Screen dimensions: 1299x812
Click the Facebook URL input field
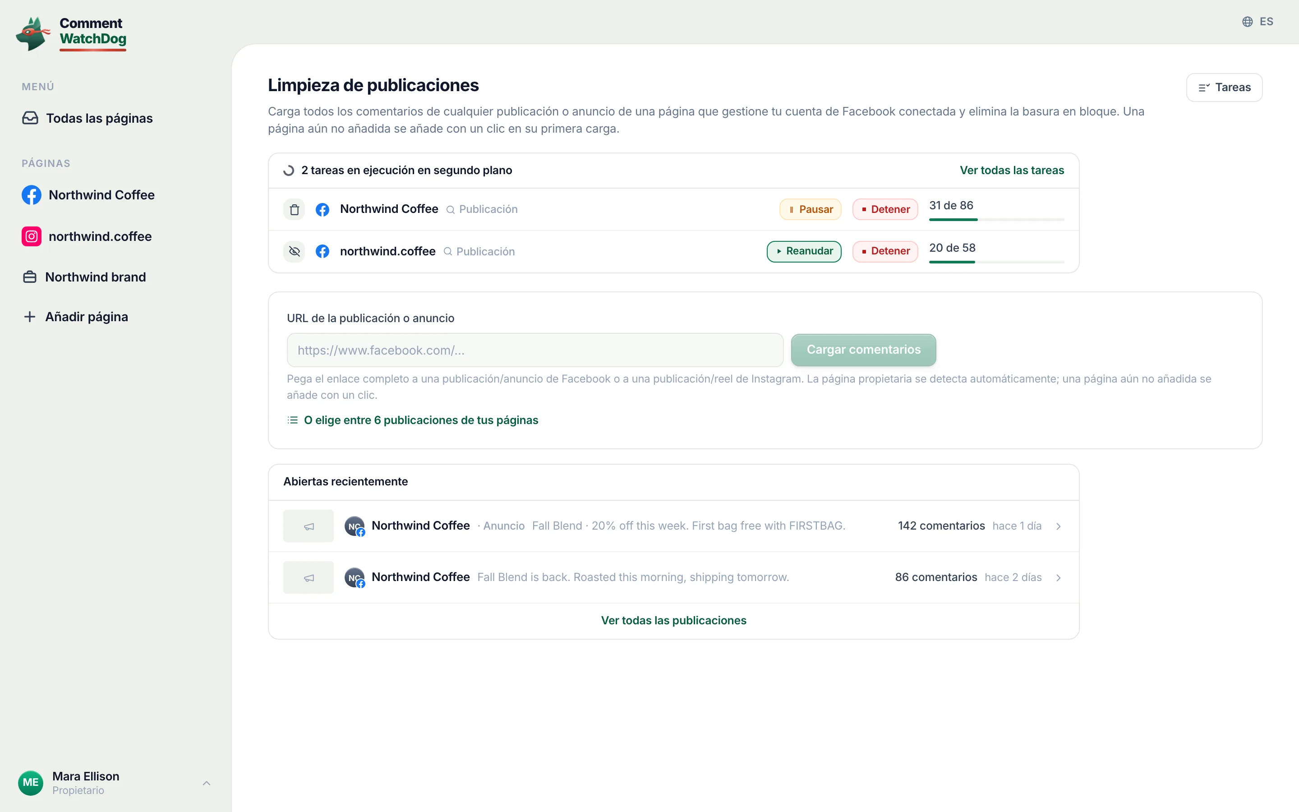point(535,350)
